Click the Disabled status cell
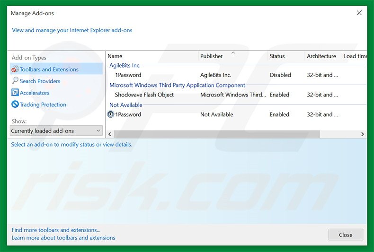 [x=280, y=75]
